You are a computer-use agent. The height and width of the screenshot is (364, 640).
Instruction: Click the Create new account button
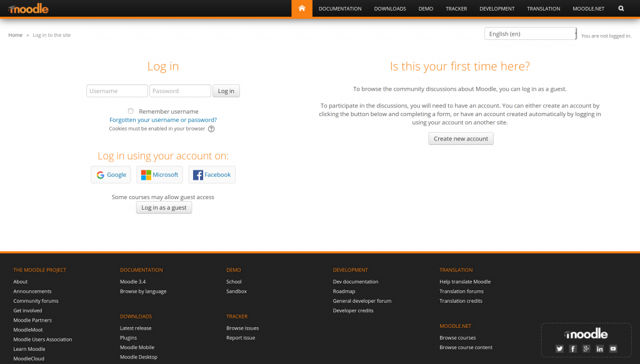tap(461, 139)
